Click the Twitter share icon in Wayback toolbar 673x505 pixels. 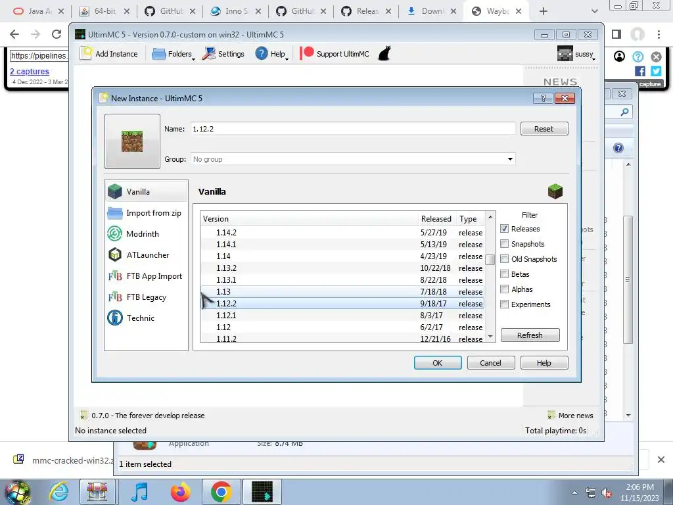point(656,71)
